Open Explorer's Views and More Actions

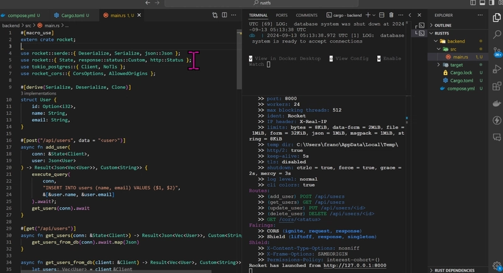pos(480,15)
